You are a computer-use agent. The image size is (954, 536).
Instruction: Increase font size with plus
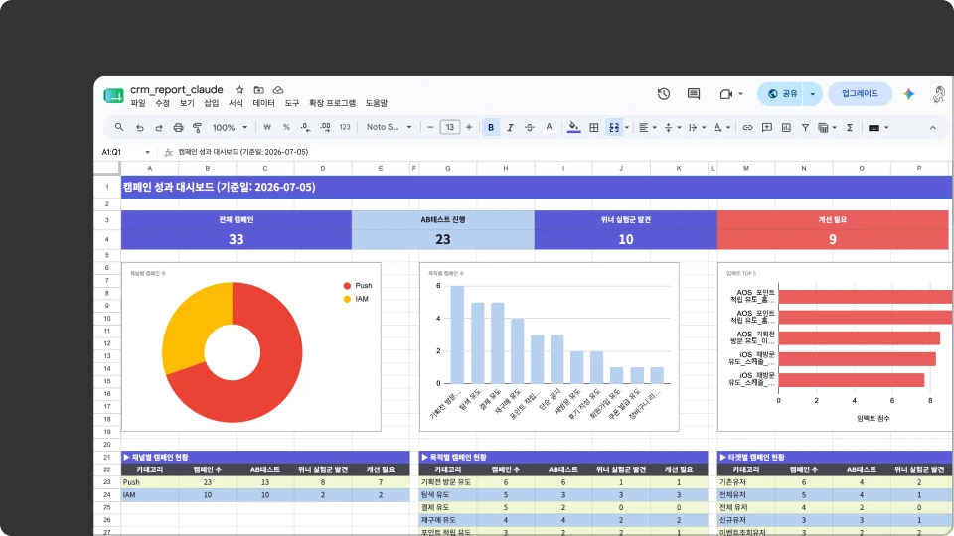click(468, 128)
